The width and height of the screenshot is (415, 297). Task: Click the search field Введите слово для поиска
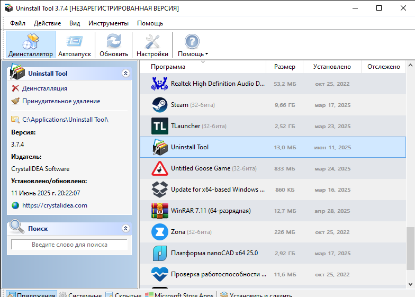69,245
